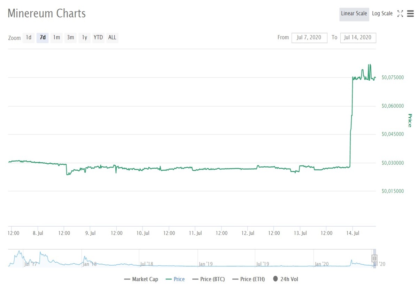Screen dimensions: 418x286
Task: Set zoom to YTD
Action: [x=98, y=37]
